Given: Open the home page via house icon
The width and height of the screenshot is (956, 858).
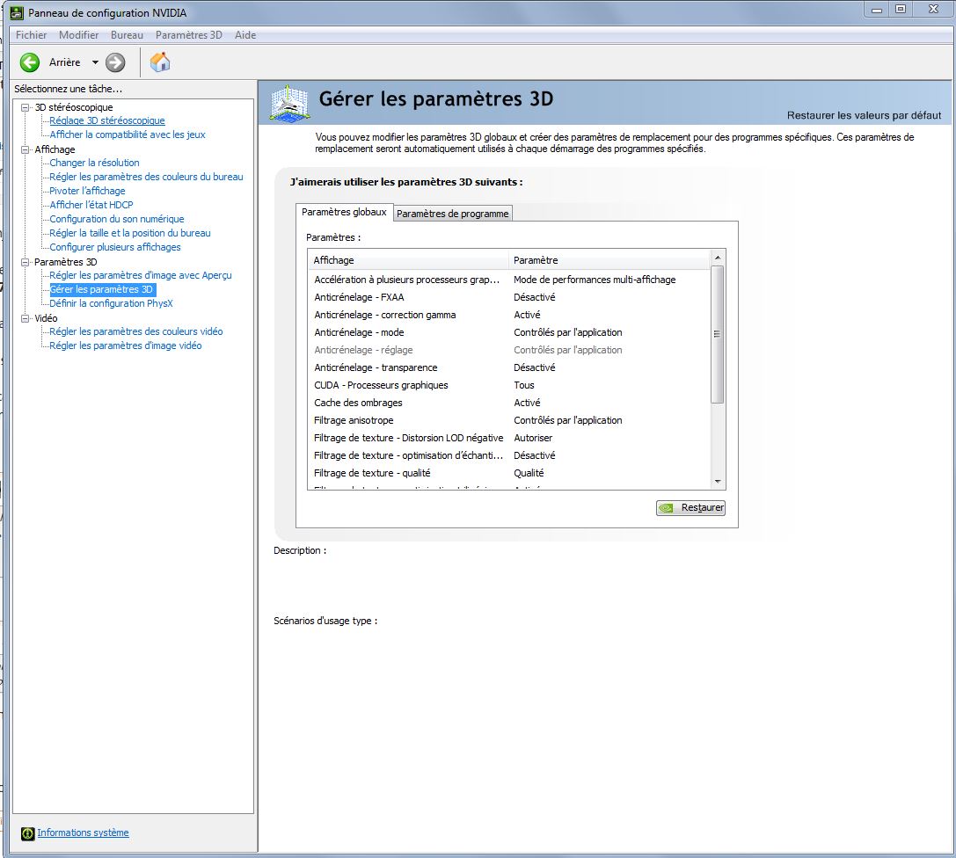Looking at the screenshot, I should coord(160,62).
